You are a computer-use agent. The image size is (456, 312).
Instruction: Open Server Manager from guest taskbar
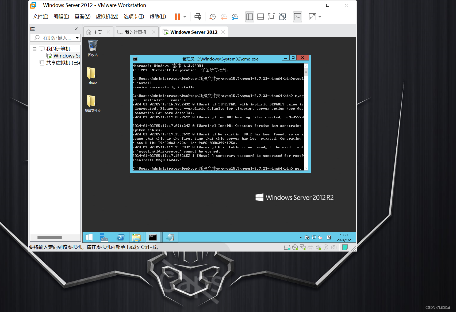104,237
